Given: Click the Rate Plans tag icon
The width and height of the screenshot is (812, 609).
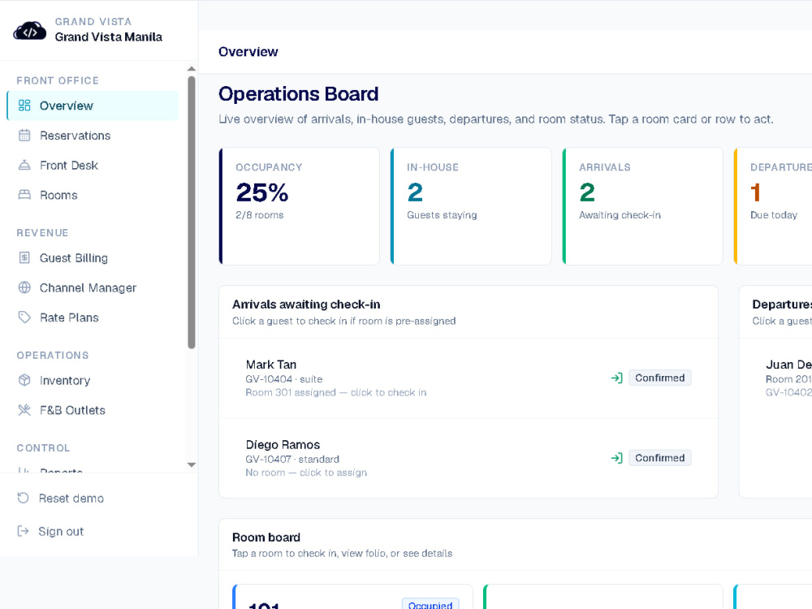Looking at the screenshot, I should pyautogui.click(x=24, y=317).
